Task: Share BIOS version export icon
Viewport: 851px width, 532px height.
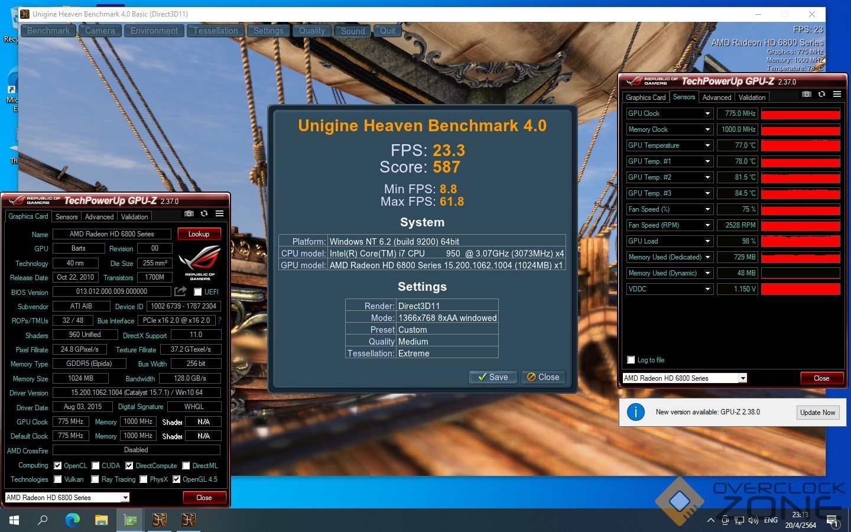Action: 180,291
